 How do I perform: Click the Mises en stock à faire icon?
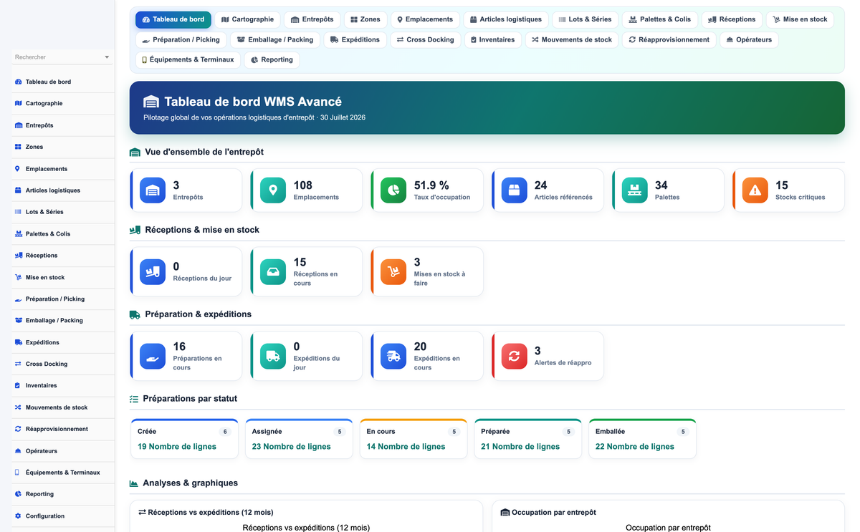tap(393, 272)
